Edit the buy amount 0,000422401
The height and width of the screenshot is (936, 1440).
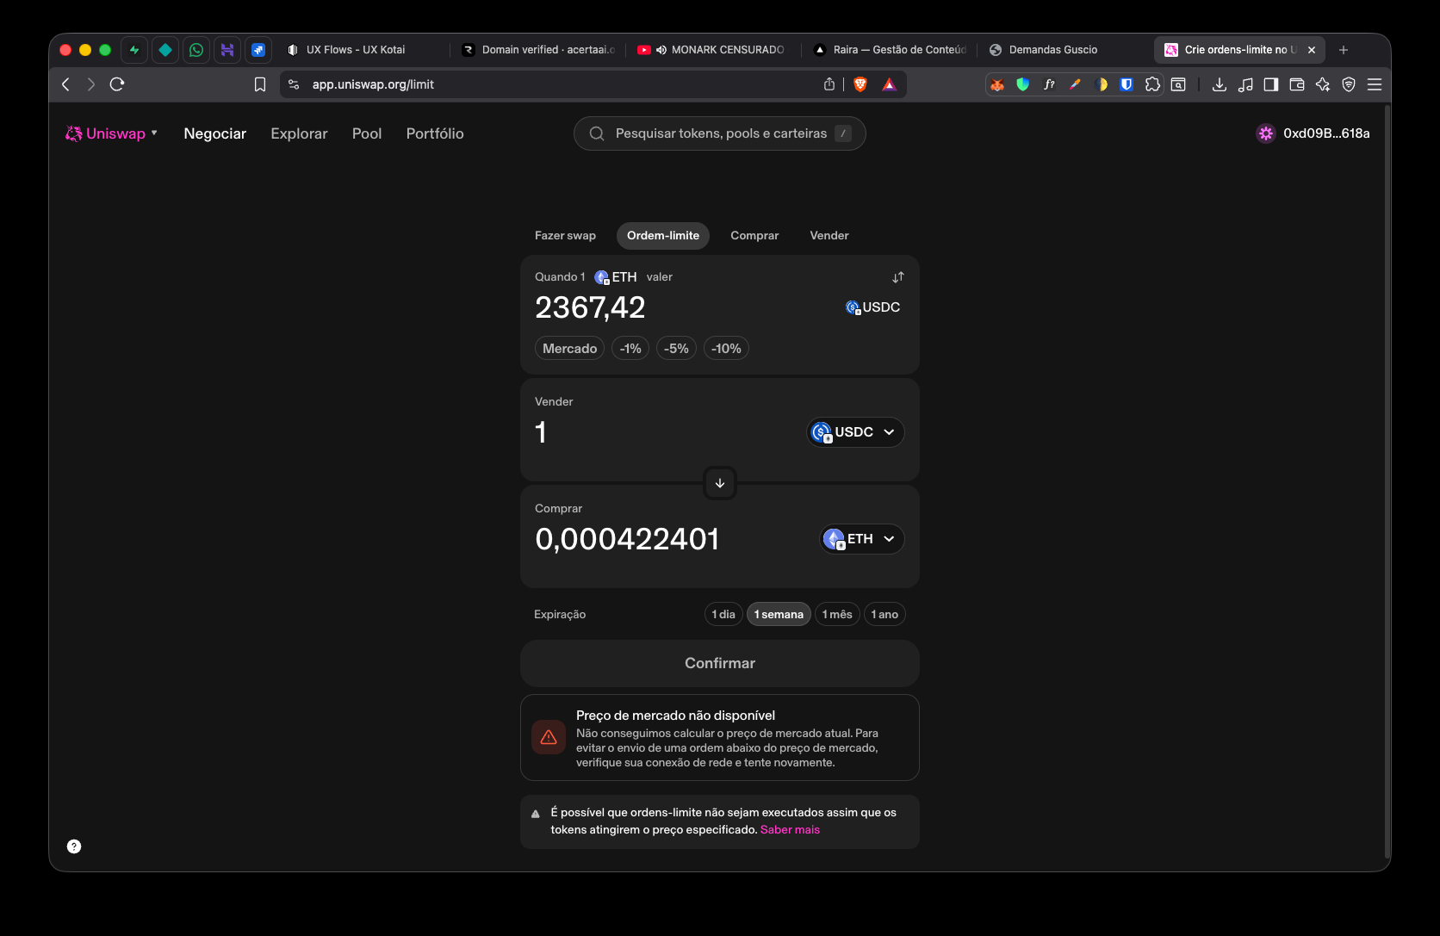tap(627, 539)
